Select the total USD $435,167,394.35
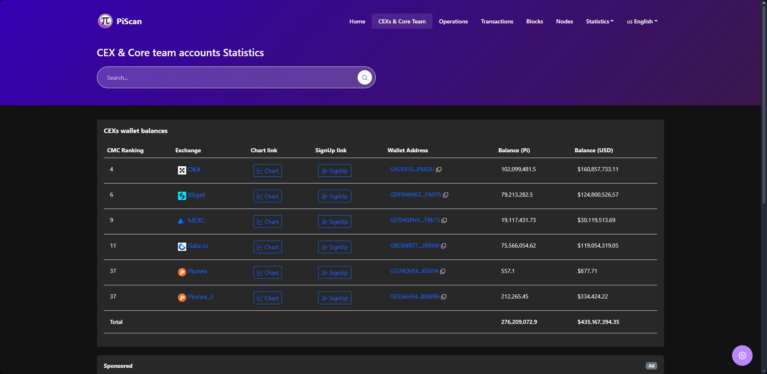Viewport: 767px width, 374px height. click(598, 322)
